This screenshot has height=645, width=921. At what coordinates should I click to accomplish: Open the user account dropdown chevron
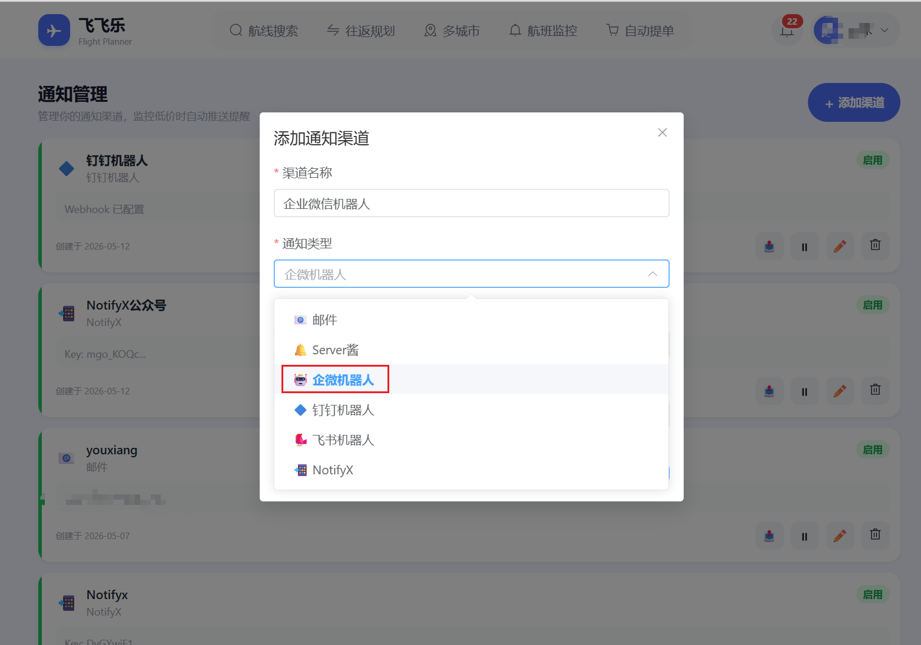coord(884,30)
